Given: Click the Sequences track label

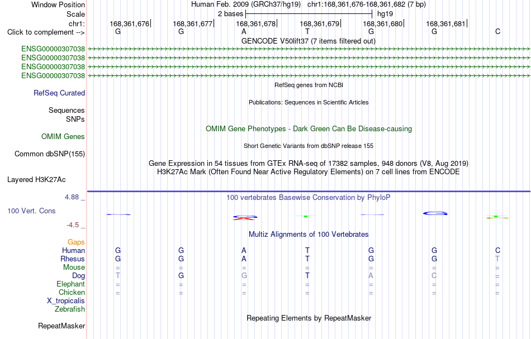Looking at the screenshot, I should [x=67, y=110].
